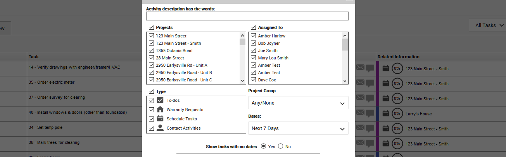Screen dimensions: 506x157
Task: Click the Schedule Tasks calendar icon in the Type list
Action: tap(160, 119)
